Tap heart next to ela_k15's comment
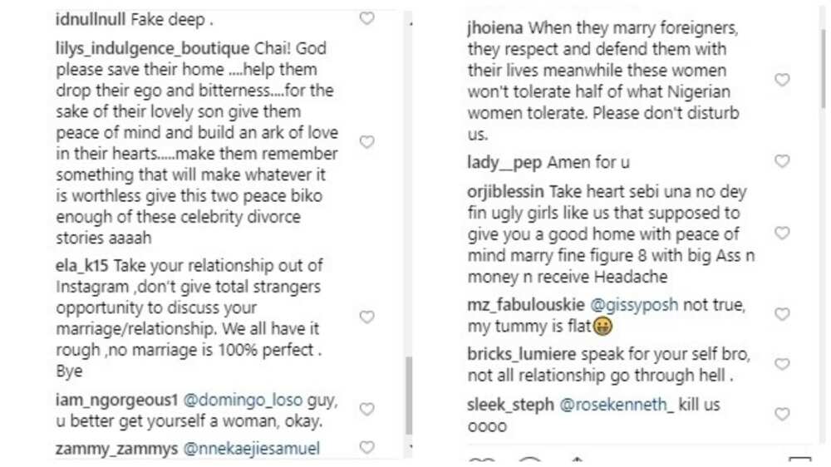The height and width of the screenshot is (467, 831). (366, 317)
